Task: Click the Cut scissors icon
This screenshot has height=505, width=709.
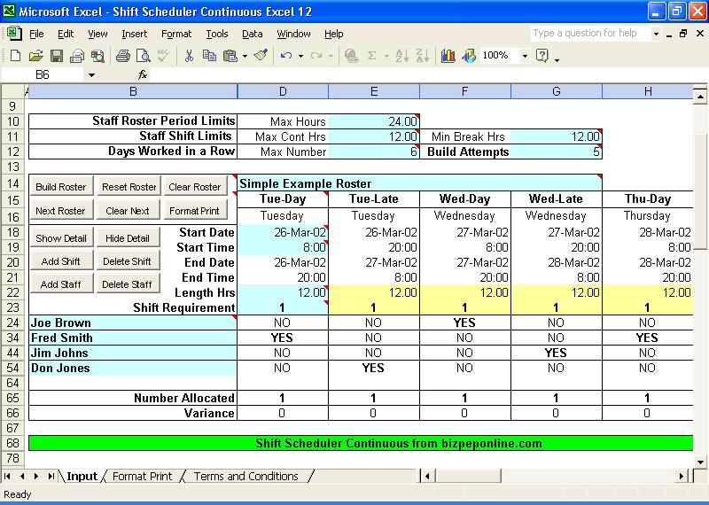Action: [189, 56]
